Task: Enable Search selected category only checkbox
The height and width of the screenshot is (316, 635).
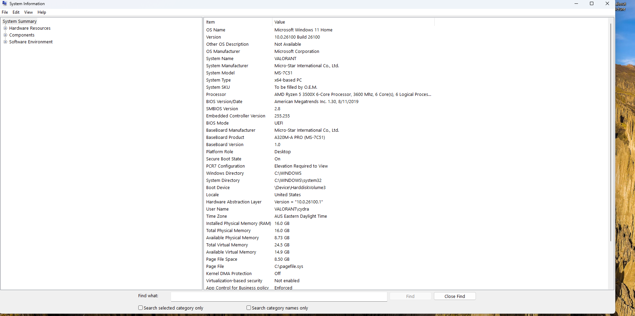Action: pos(140,308)
